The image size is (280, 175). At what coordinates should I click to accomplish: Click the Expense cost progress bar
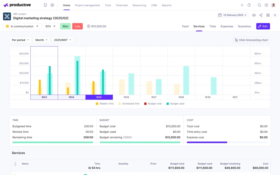tap(227, 142)
